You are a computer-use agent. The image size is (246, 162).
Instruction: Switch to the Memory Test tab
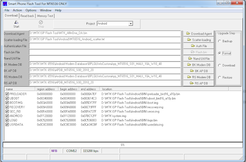coord(45,16)
